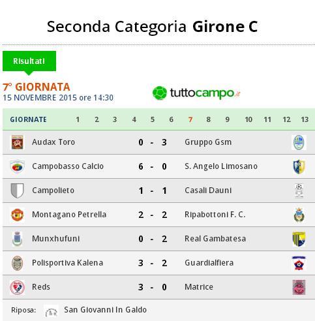Select giornata 13 in the round list
The width and height of the screenshot is (315, 321).
(305, 119)
